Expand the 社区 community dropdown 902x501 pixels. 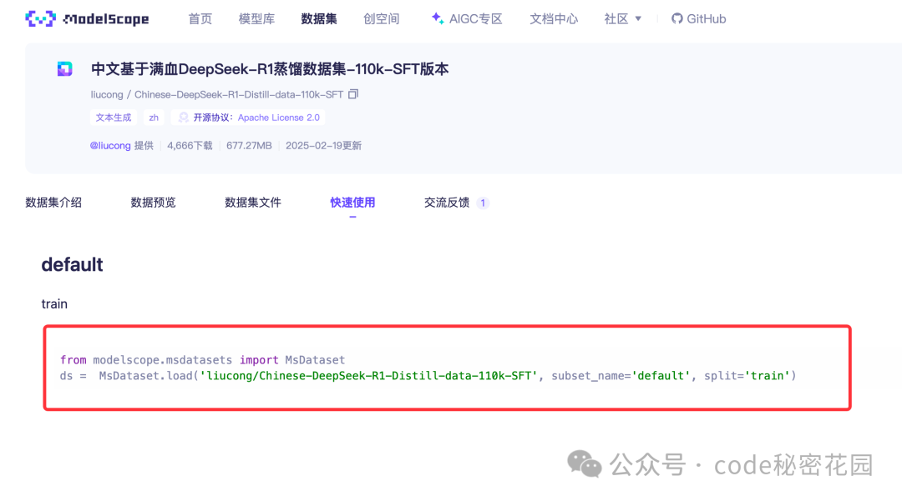pos(622,19)
